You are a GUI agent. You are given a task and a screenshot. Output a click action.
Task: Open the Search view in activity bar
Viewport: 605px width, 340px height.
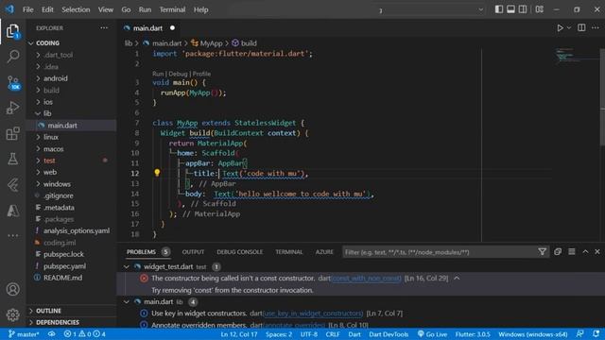[12, 57]
